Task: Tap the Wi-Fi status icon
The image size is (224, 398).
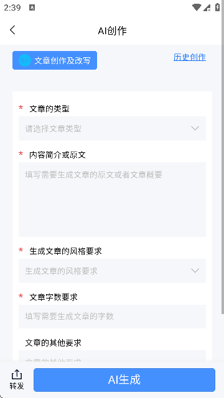Action: click(x=197, y=7)
